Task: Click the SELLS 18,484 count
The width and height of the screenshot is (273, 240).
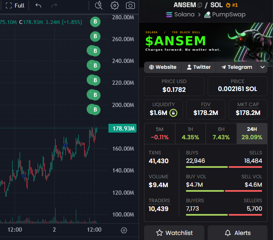Action: tap(253, 161)
